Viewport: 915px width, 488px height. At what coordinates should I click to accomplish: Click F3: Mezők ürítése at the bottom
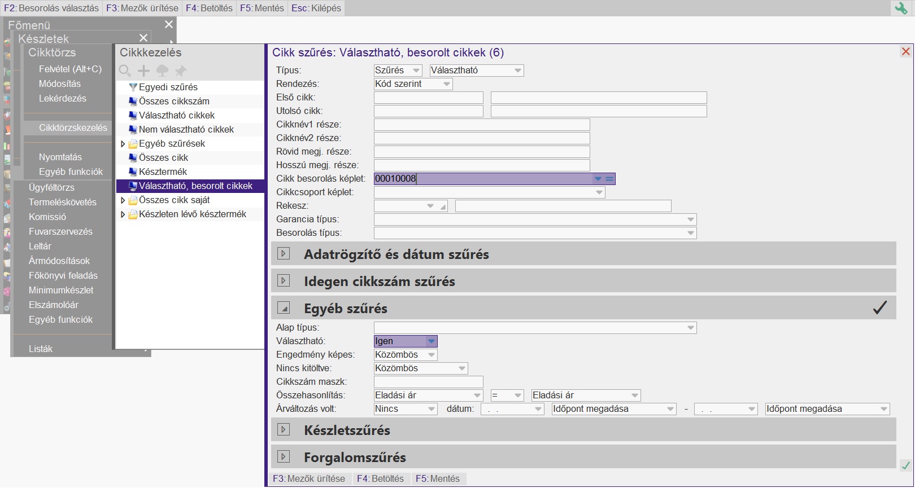pyautogui.click(x=309, y=478)
